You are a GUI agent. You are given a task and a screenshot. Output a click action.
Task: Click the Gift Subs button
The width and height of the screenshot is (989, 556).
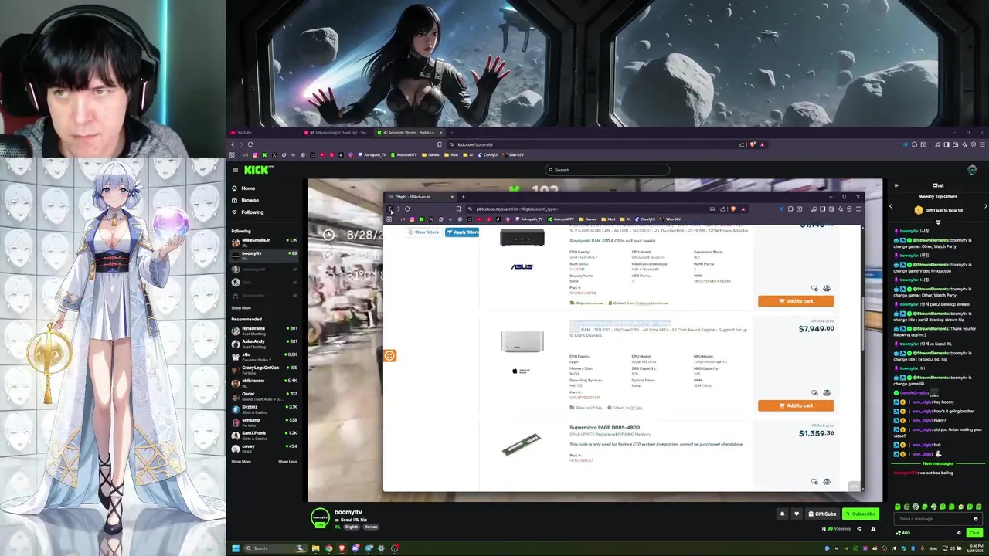[823, 514]
